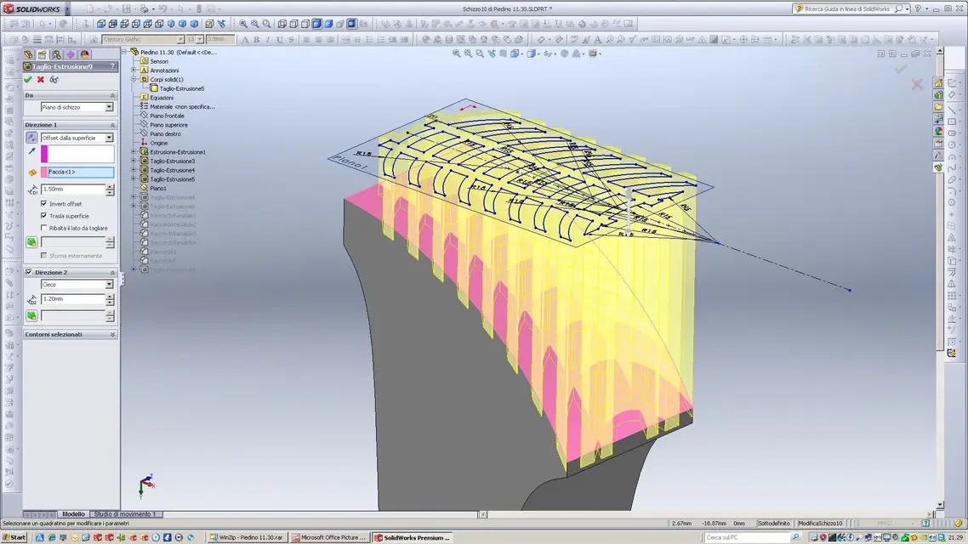
Task: Increase the 1.50mm offset with the spinner
Action: pos(110,187)
